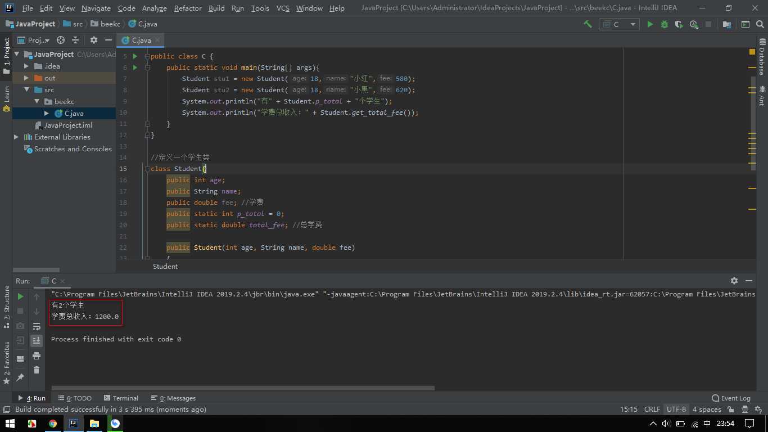Collapse the JavaProject root node
Screen dimensions: 768x432
pos(17,54)
